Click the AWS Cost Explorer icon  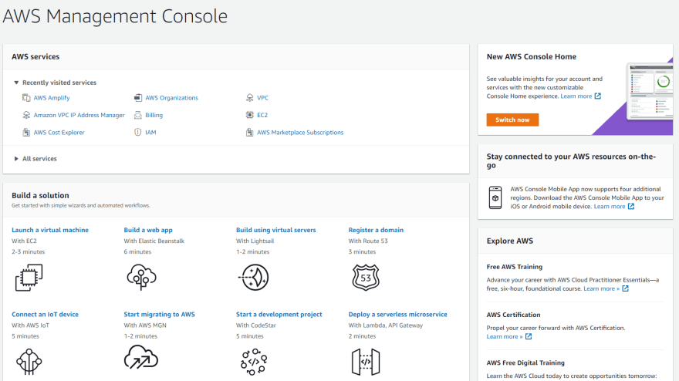click(x=26, y=133)
